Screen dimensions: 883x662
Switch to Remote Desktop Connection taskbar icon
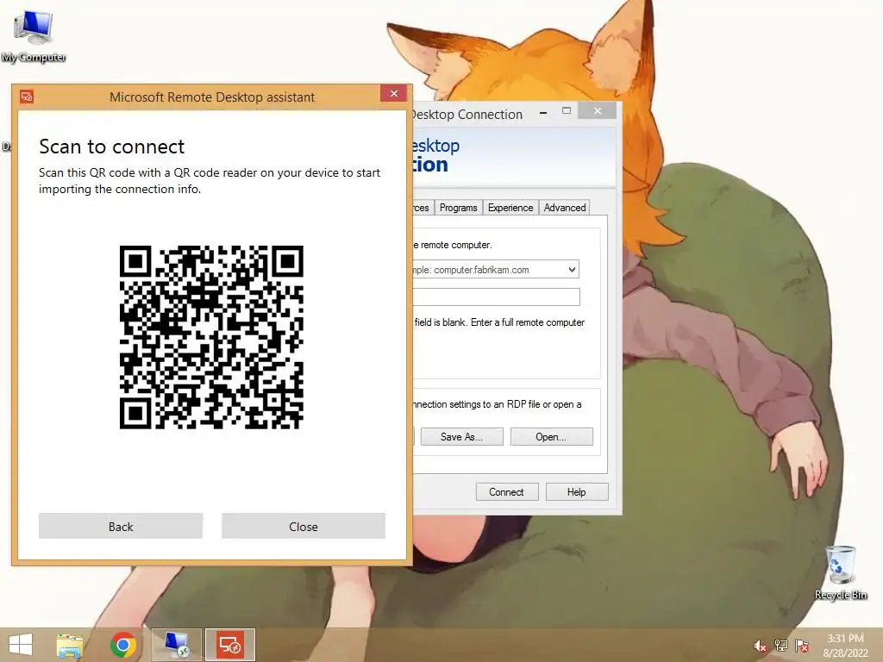176,645
